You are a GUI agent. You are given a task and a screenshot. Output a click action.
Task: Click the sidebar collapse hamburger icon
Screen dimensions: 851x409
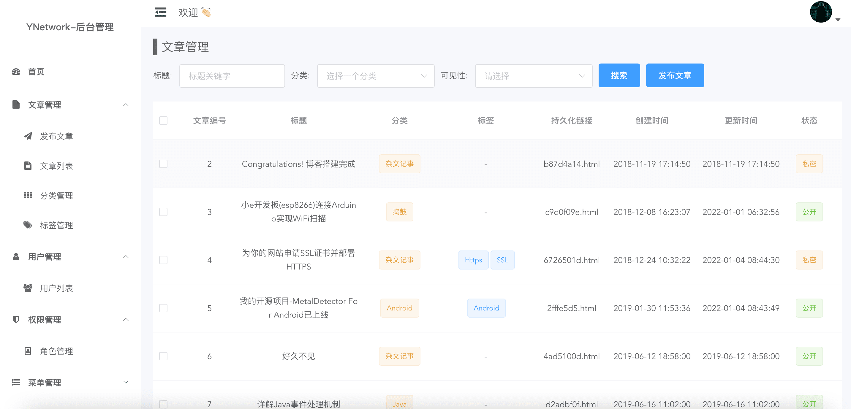[x=161, y=12]
